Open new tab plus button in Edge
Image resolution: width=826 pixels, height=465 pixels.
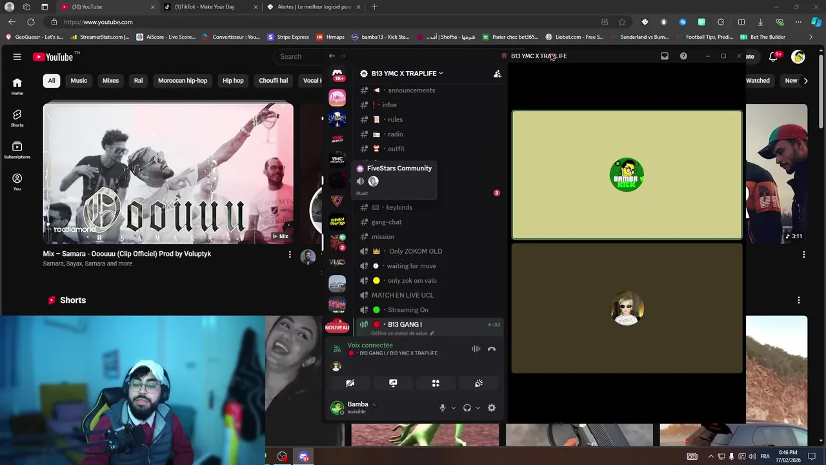pyautogui.click(x=374, y=7)
